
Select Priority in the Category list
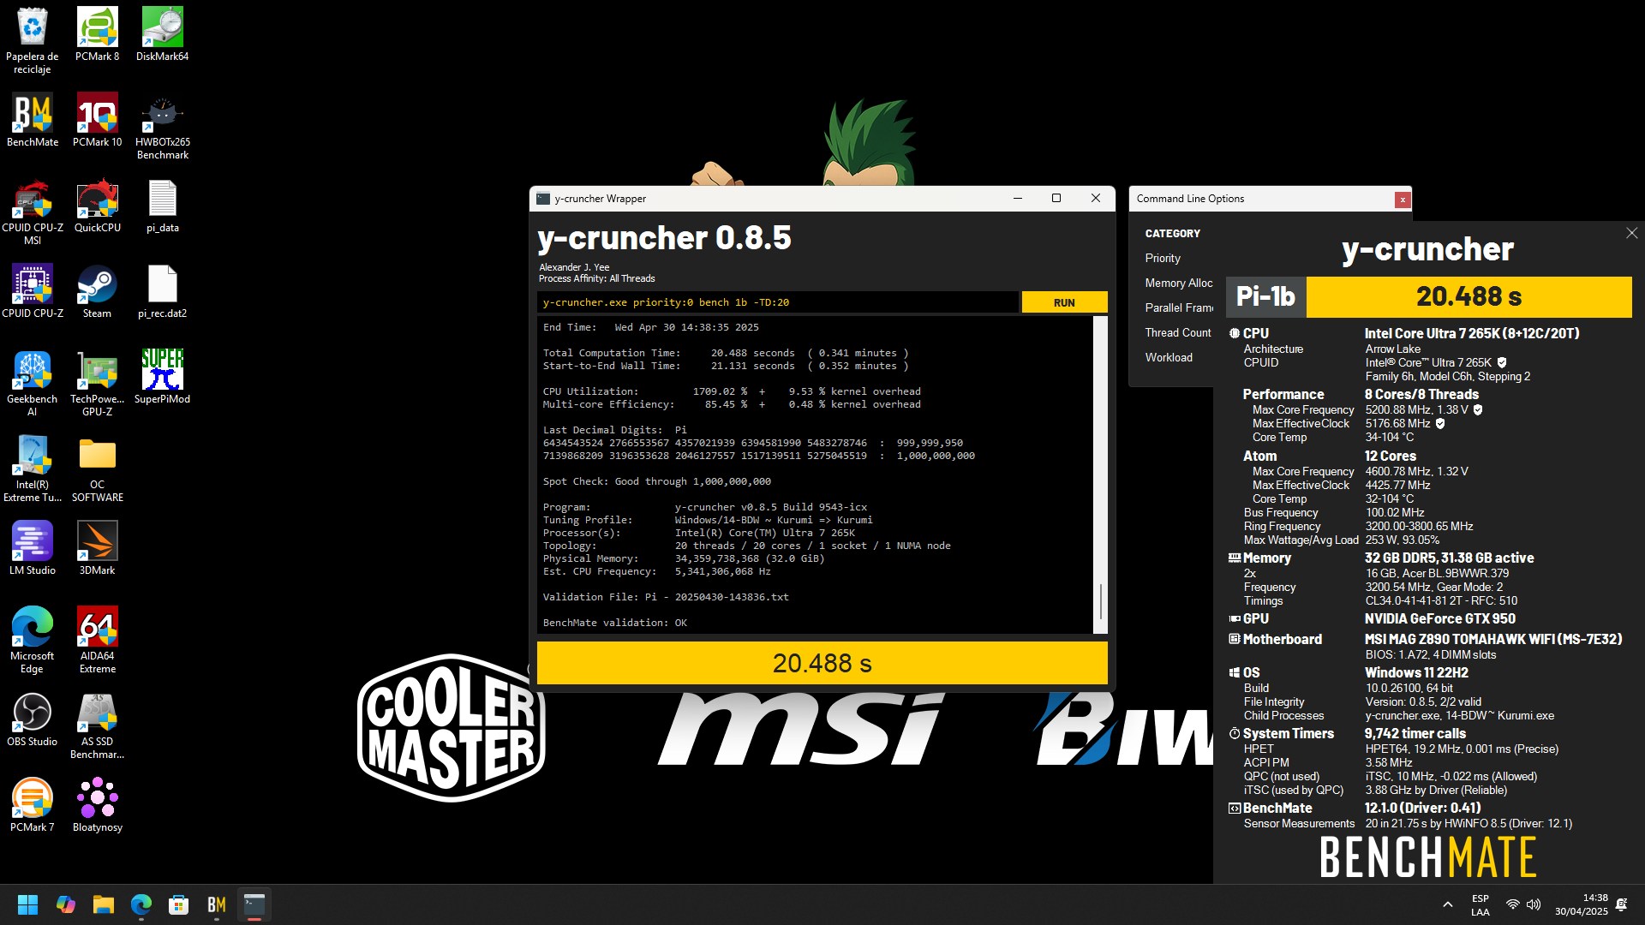pos(1163,258)
